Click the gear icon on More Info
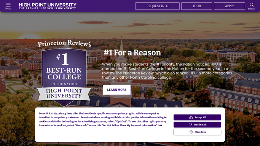 pyautogui.click(x=191, y=132)
